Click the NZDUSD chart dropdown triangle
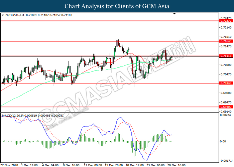 pos(3,15)
